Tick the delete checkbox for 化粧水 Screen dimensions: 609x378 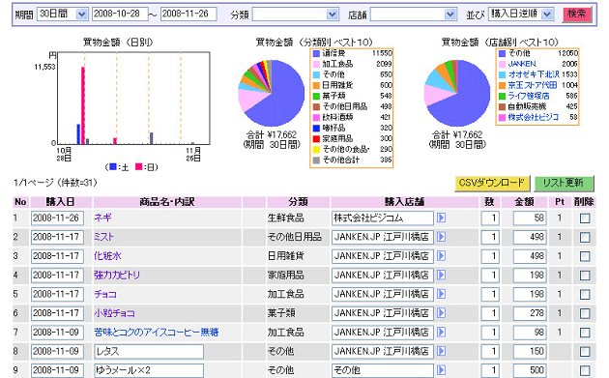tap(585, 256)
